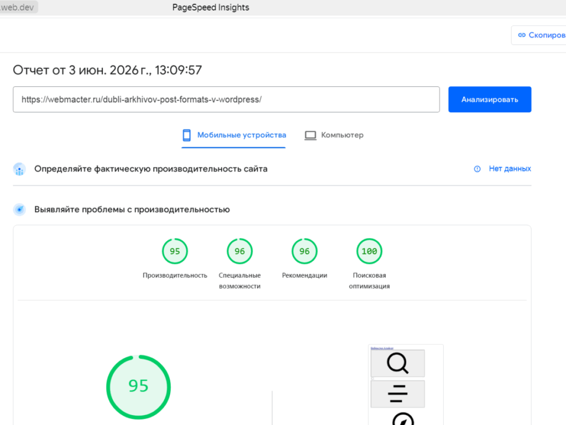566x425 pixels.
Task: Click the field data chart icon
Action: (19, 169)
